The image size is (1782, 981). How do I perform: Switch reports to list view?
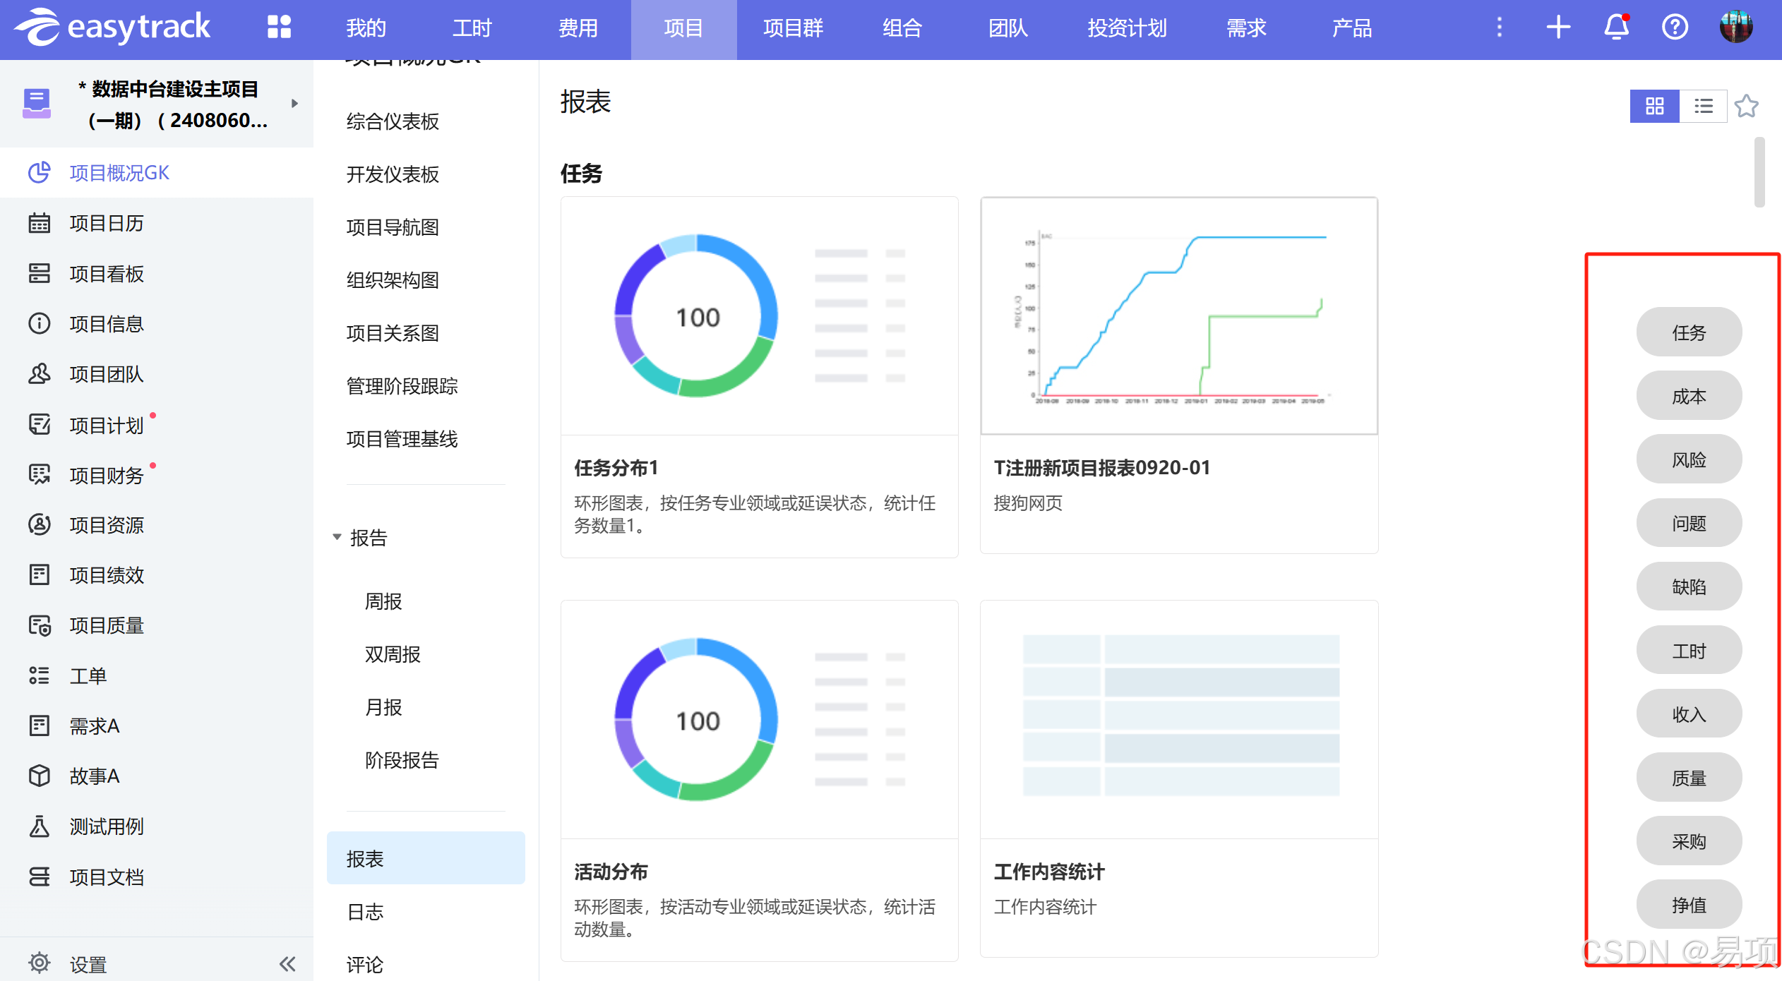(1703, 106)
